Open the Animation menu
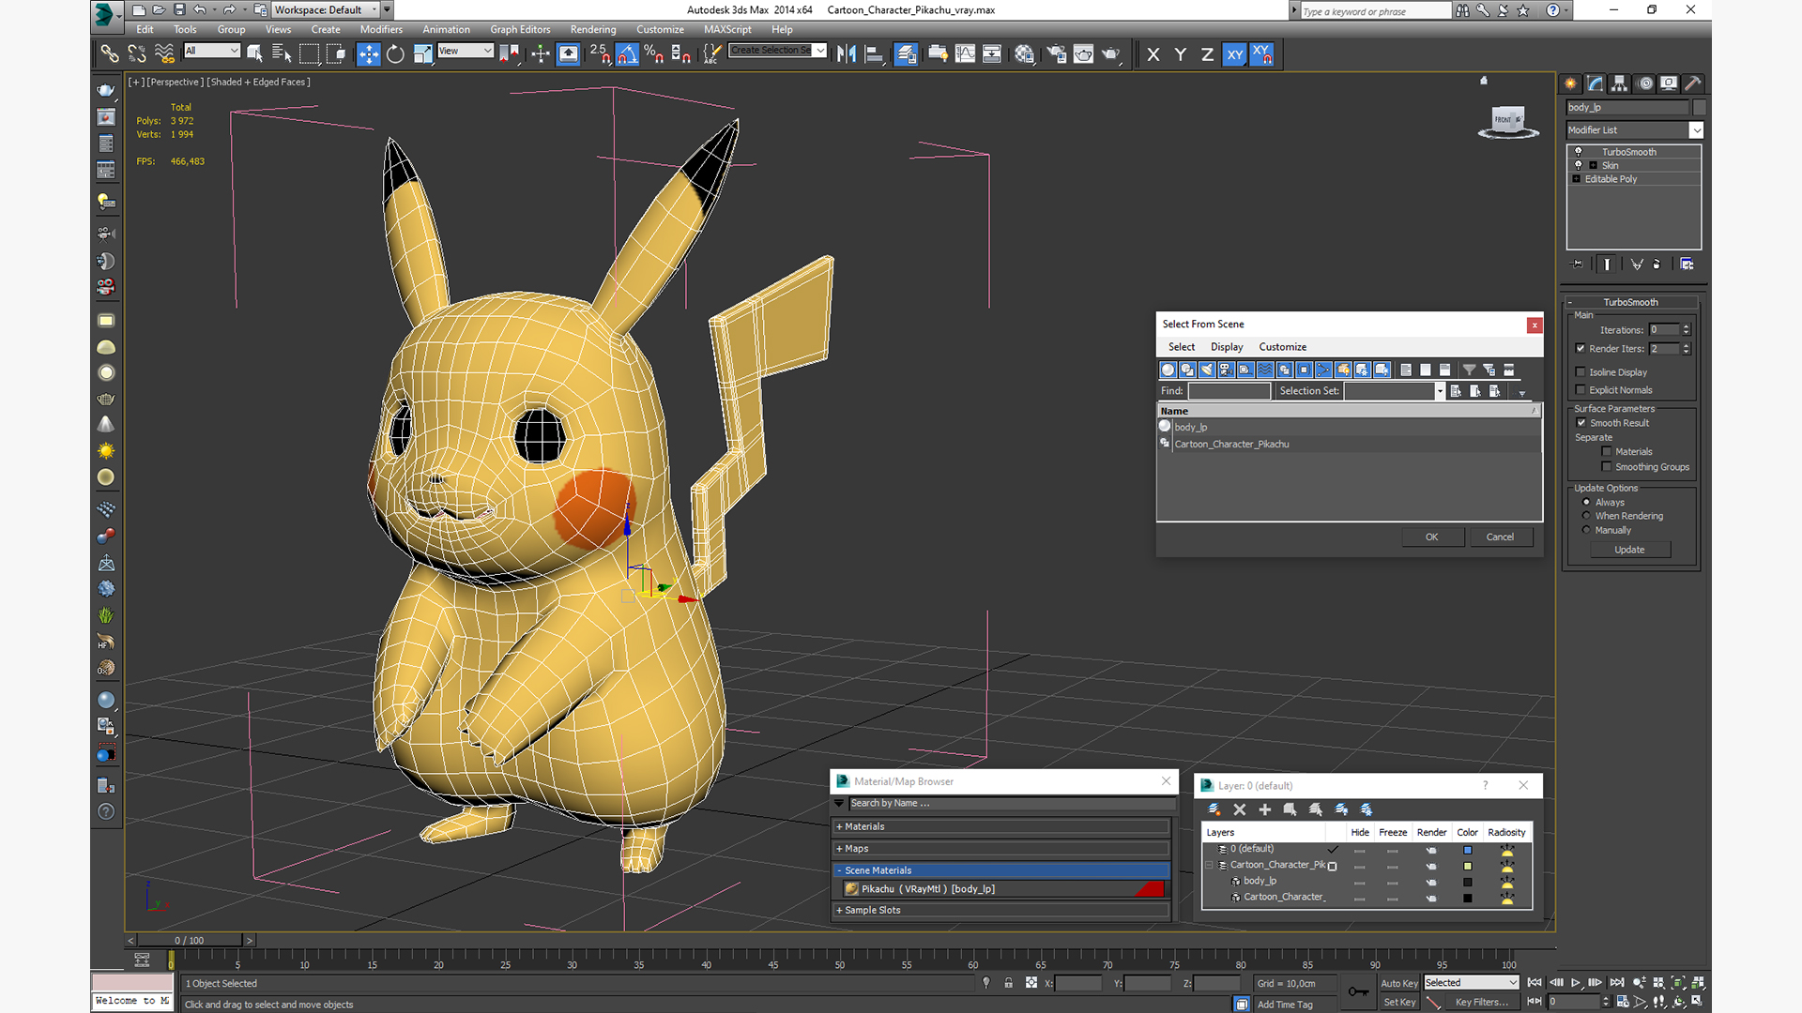This screenshot has width=1802, height=1013. [446, 30]
